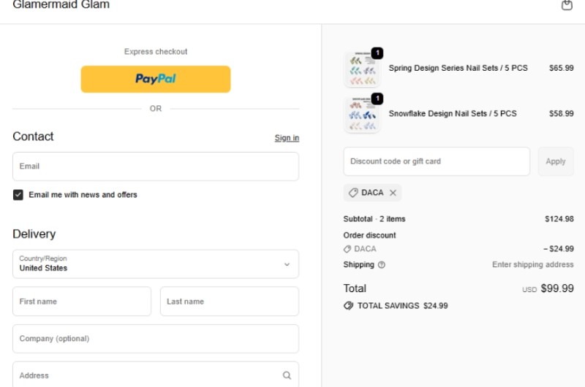Click into the Address field

tap(156, 375)
